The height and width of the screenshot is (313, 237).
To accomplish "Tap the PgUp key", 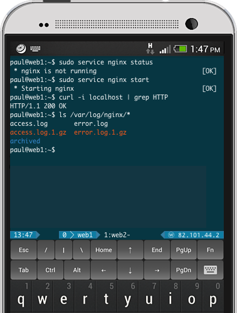I will tap(184, 250).
